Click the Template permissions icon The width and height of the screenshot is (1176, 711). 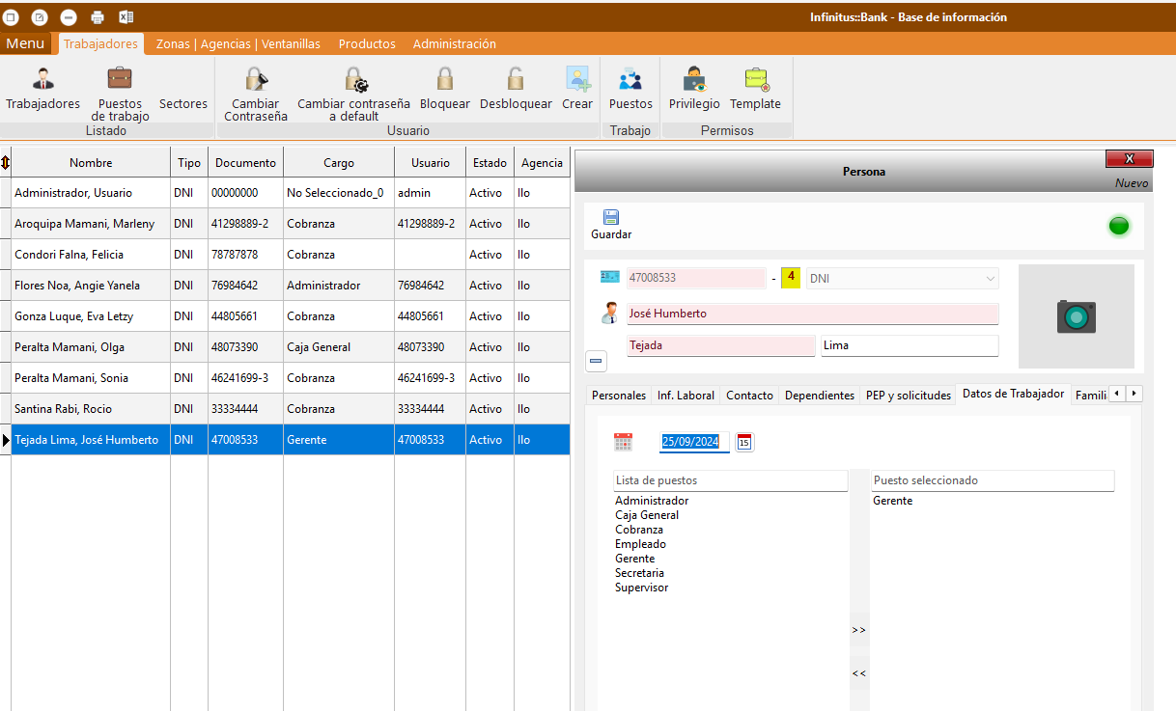[755, 79]
